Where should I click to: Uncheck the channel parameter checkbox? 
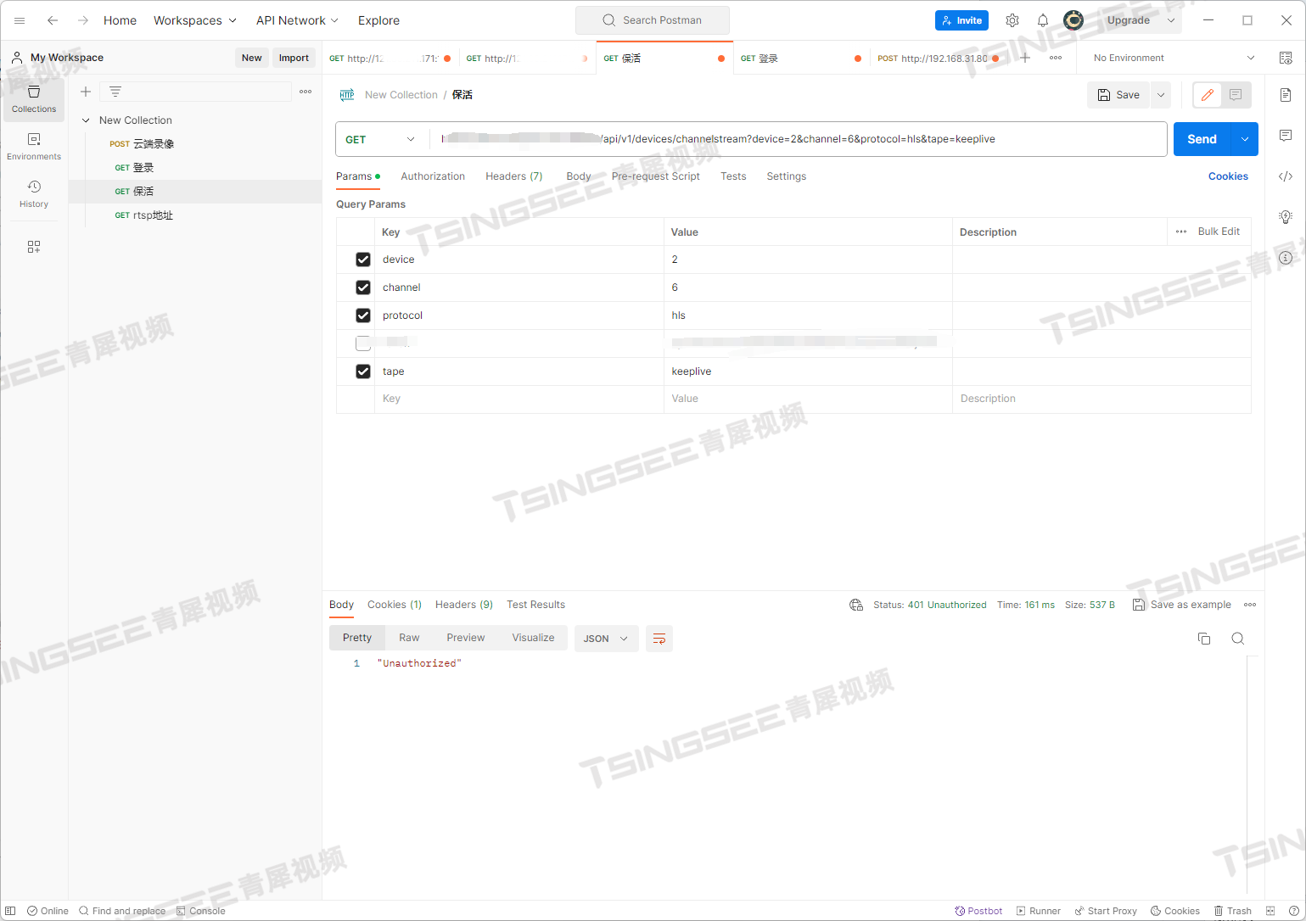(363, 287)
